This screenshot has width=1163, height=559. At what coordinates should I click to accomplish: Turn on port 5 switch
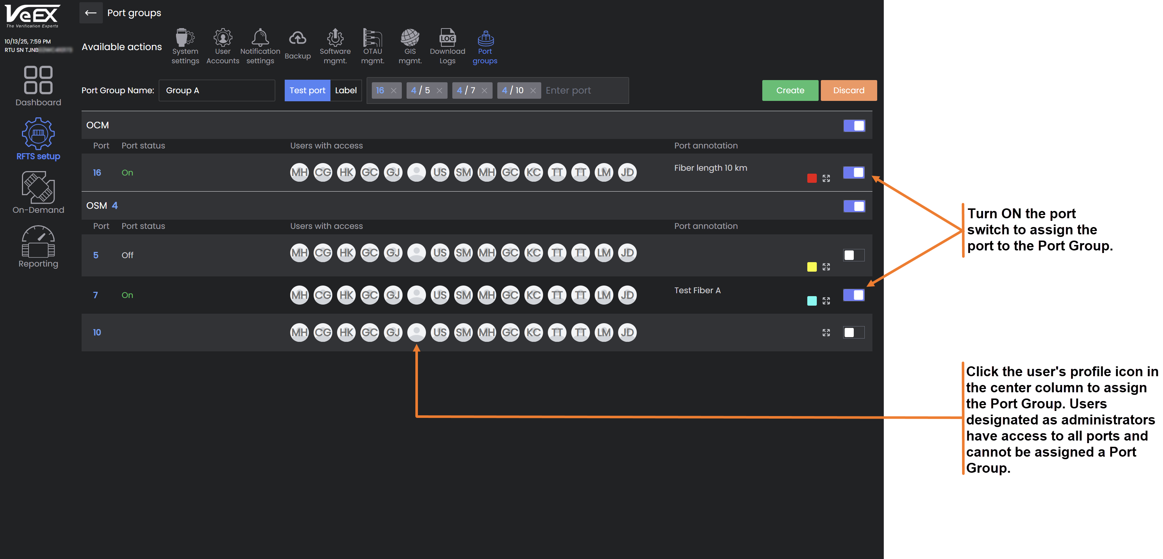point(854,255)
